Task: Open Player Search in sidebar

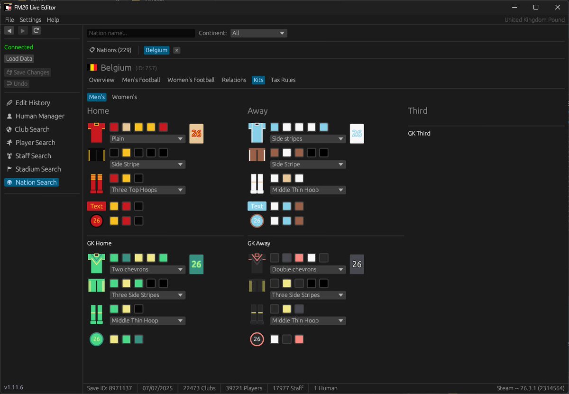Action: point(30,143)
